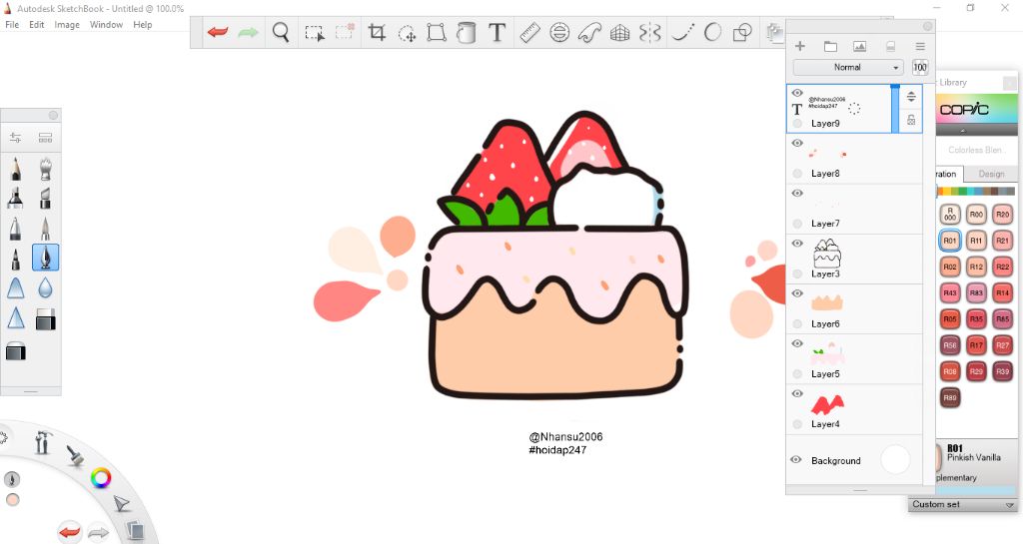
Task: Close the brush palette panel
Action: (53, 116)
